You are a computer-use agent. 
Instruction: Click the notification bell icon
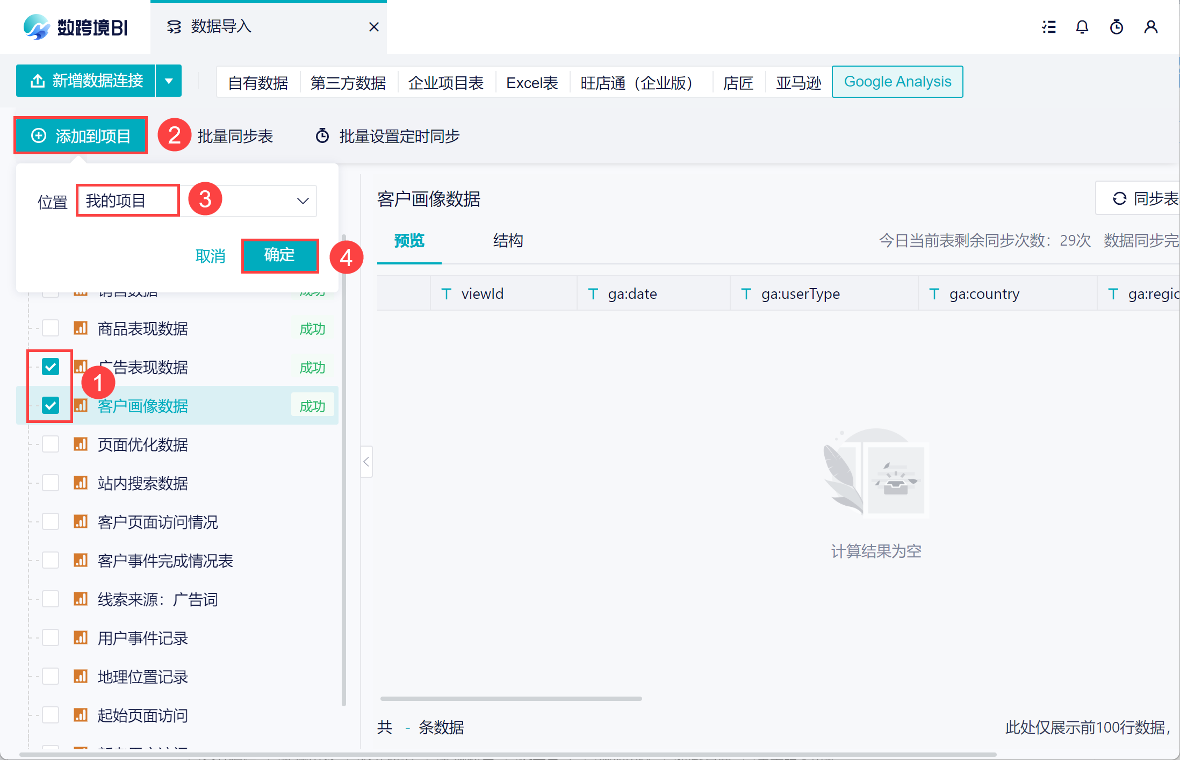[1082, 27]
